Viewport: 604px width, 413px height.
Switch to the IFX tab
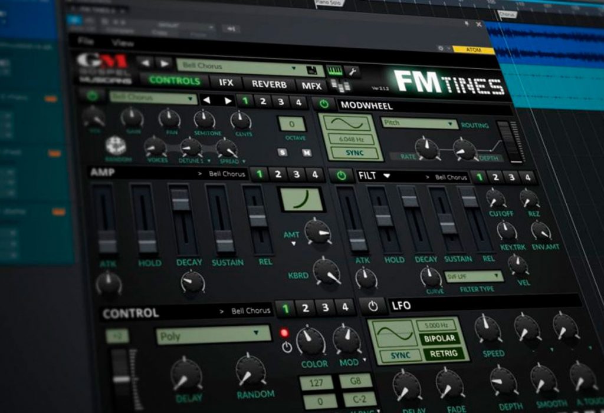[226, 82]
